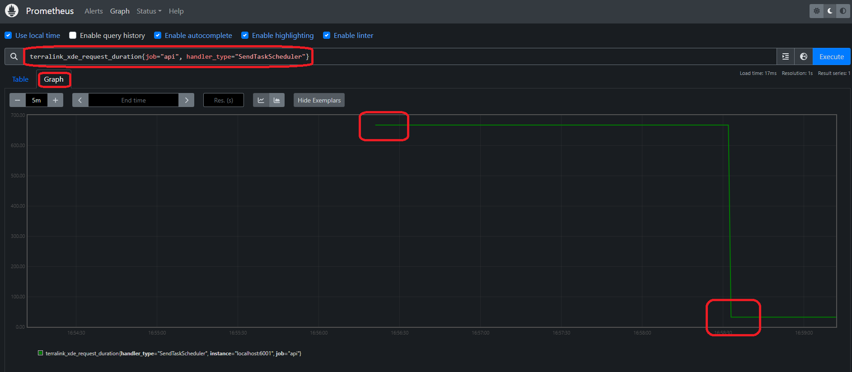Format the expression with the indent icon
This screenshot has width=852, height=372.
click(786, 56)
